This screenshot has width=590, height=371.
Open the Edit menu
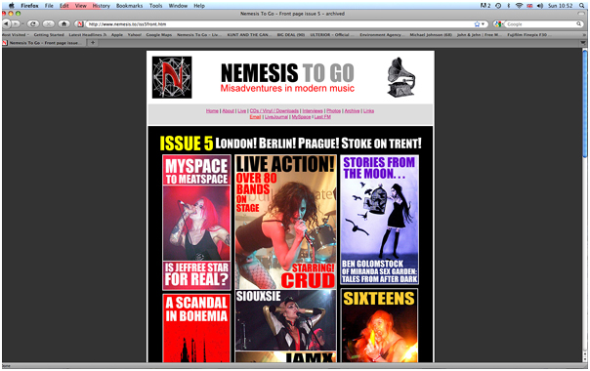coord(64,6)
